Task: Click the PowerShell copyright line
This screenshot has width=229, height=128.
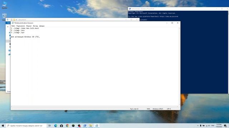Action: [x=152, y=13]
